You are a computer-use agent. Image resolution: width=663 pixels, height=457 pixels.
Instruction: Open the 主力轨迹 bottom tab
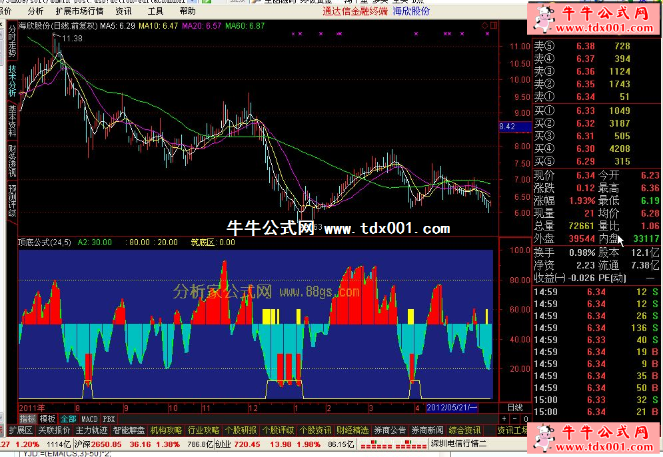pyautogui.click(x=90, y=430)
